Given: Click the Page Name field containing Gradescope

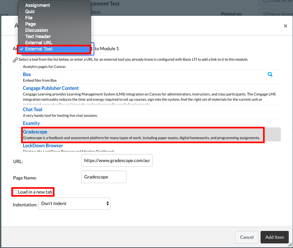Looking at the screenshot, I should click(104, 177).
